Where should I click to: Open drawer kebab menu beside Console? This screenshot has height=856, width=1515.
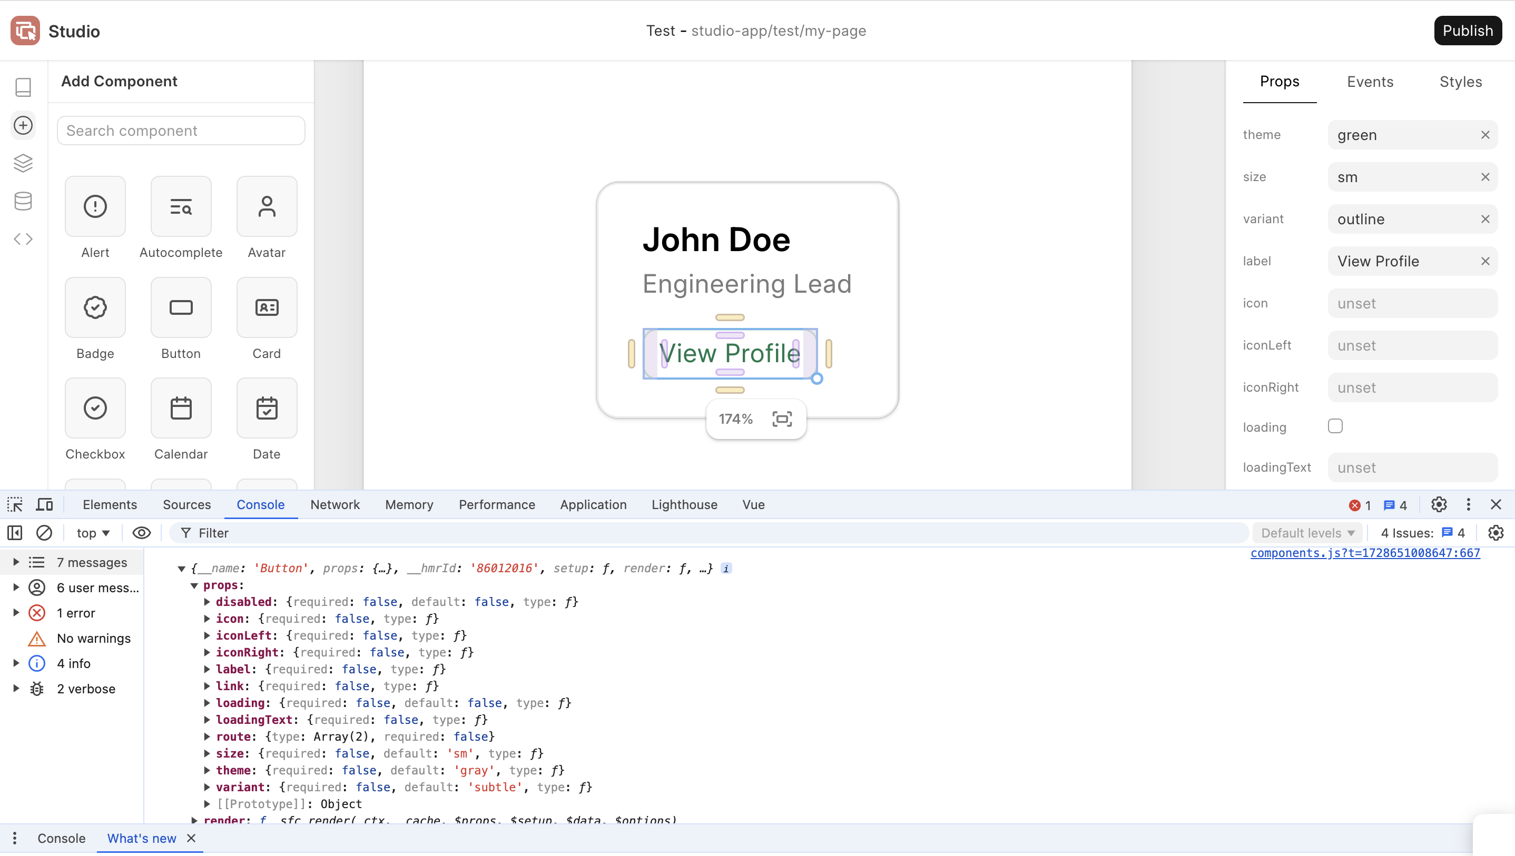pos(15,838)
